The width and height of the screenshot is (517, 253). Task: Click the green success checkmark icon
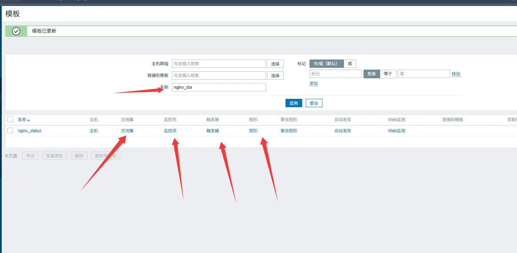pyautogui.click(x=16, y=31)
